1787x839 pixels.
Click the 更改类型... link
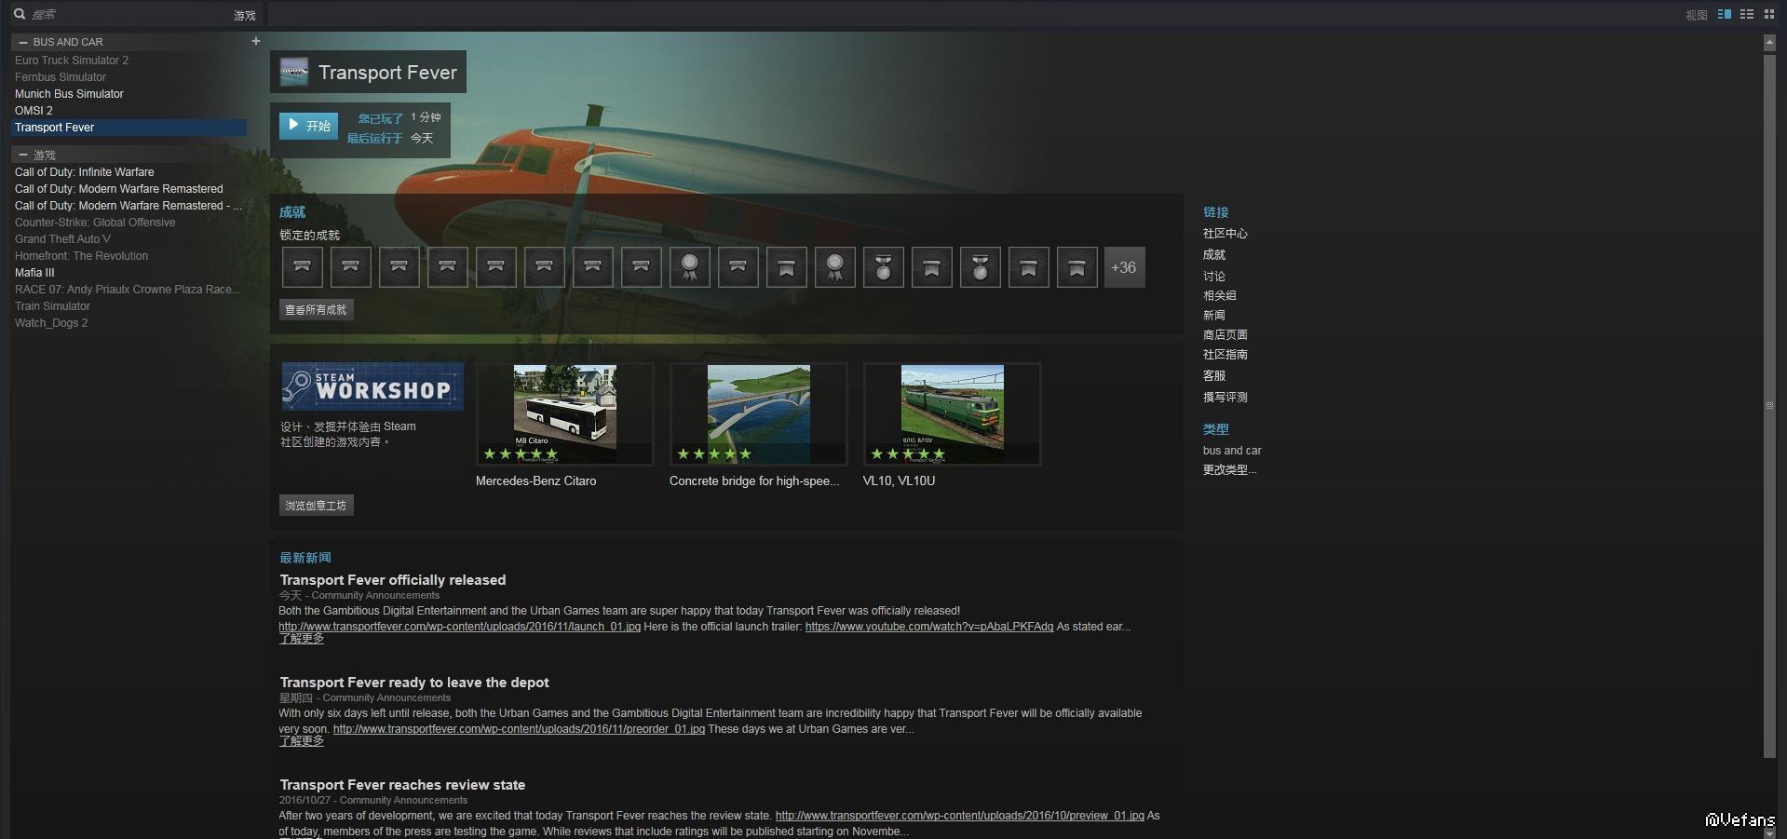coord(1229,469)
